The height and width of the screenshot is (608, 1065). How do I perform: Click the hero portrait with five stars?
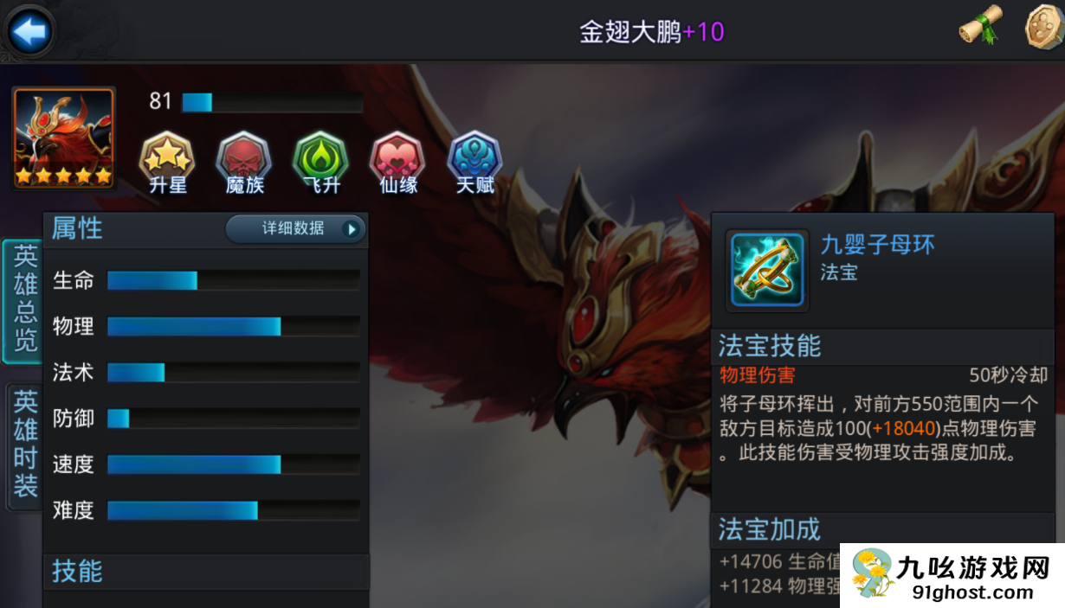coord(64,138)
